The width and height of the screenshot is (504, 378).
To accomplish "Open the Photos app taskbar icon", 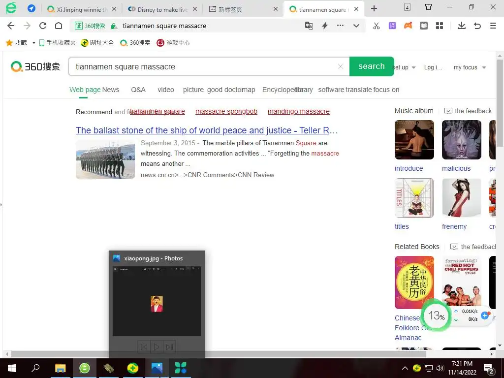I will point(157,368).
